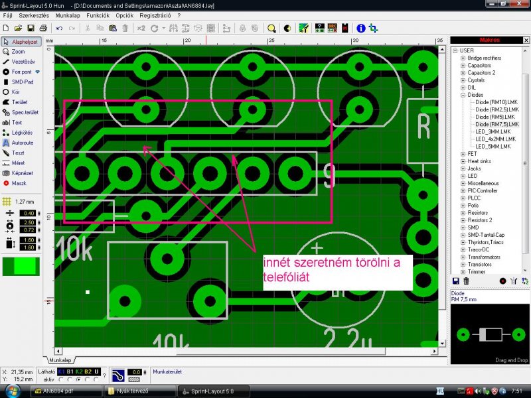The height and width of the screenshot is (398, 531).
Task: Open the Forr.pont pad shape dropdown
Action: pyautogui.click(x=38, y=72)
